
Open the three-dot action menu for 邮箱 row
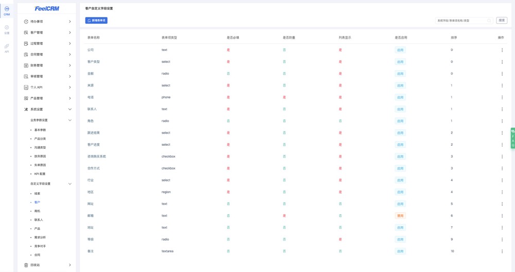tap(502, 216)
